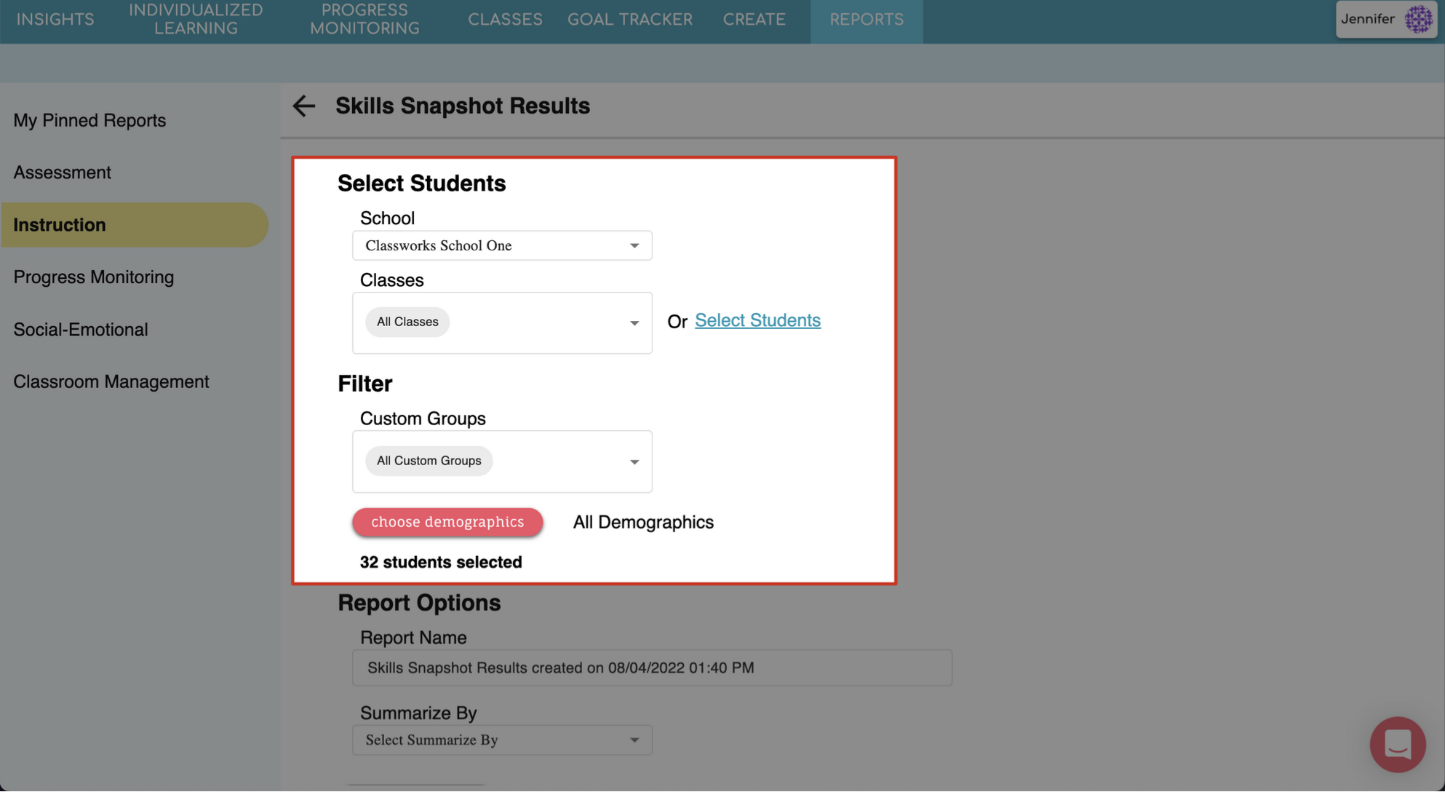1445x792 pixels.
Task: Switch to Individualized Learning tab
Action: tap(196, 20)
